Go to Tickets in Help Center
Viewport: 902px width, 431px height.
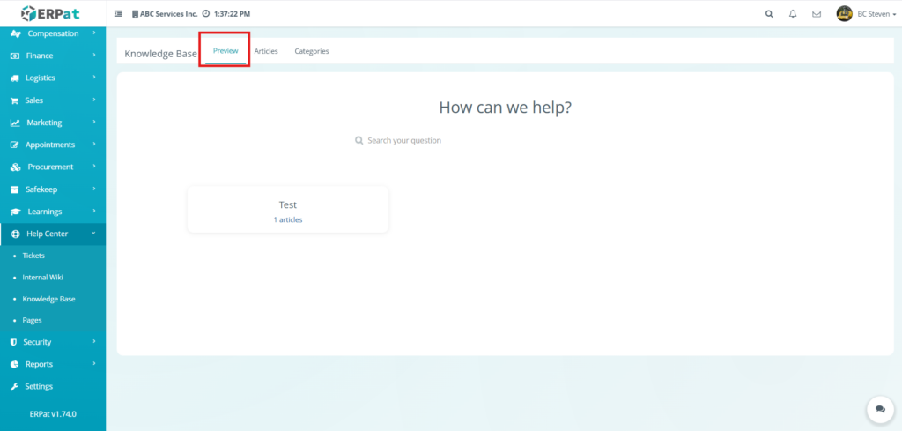(33, 256)
